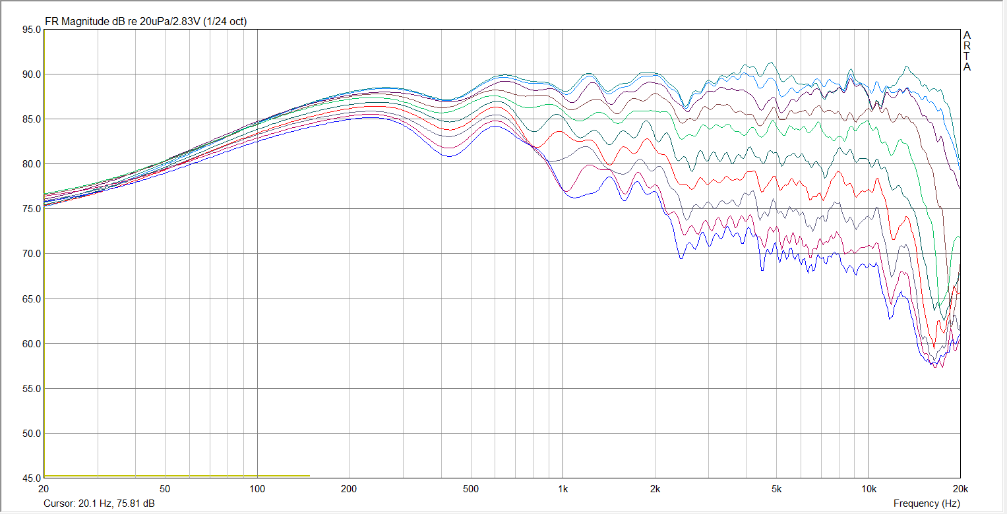Click the 1k frequency axis label
This screenshot has height=514, width=1007.
click(x=563, y=489)
